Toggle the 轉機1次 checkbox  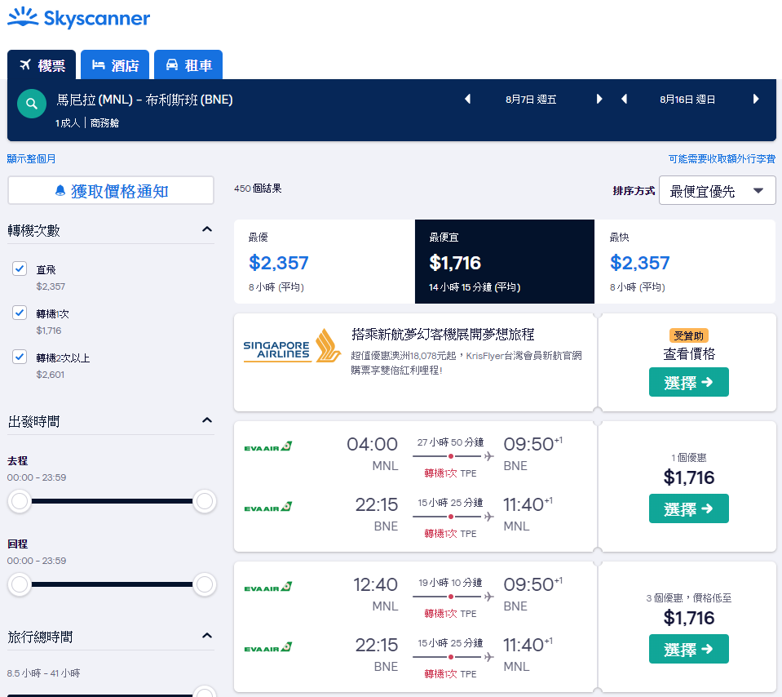click(x=20, y=313)
